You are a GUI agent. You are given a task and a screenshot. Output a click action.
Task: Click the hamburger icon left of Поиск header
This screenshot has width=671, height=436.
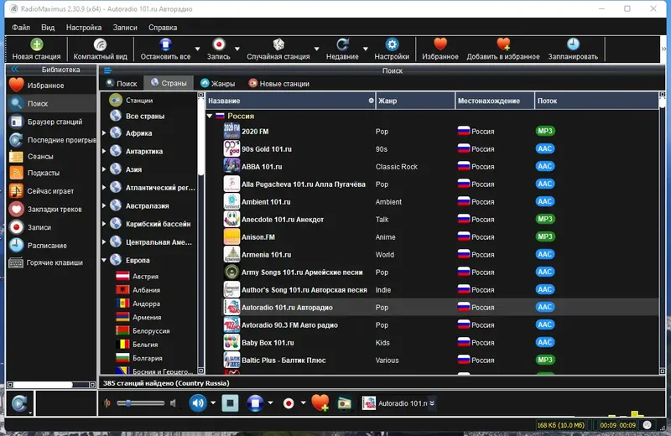coord(107,70)
